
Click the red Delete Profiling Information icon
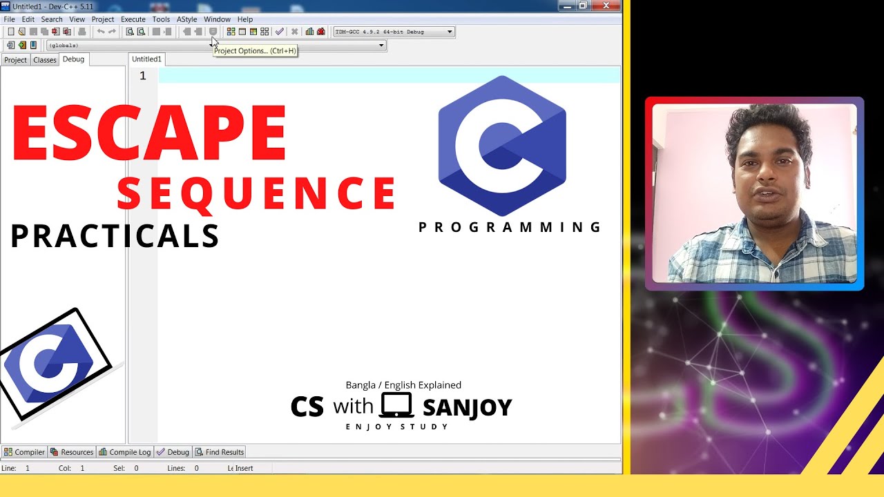pos(320,32)
